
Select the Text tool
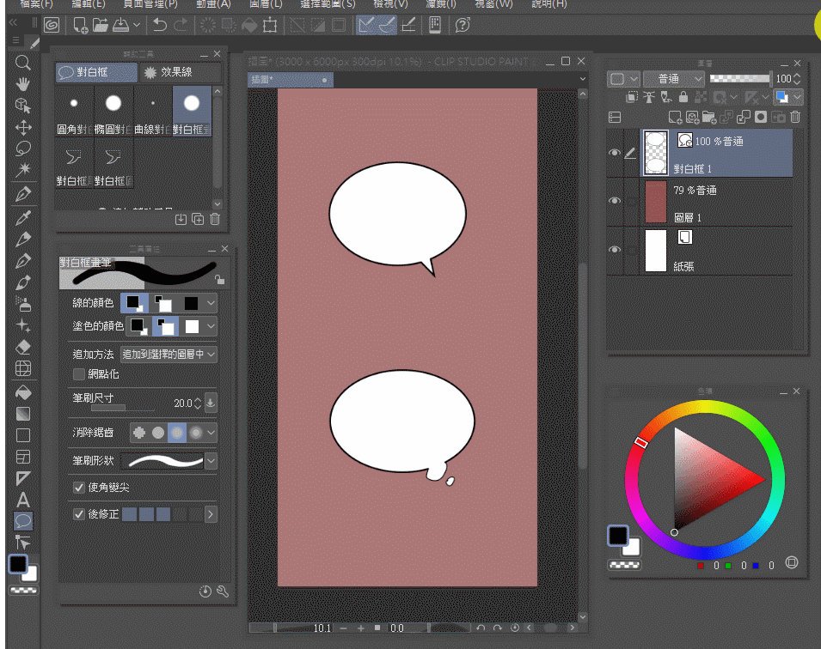pyautogui.click(x=23, y=500)
